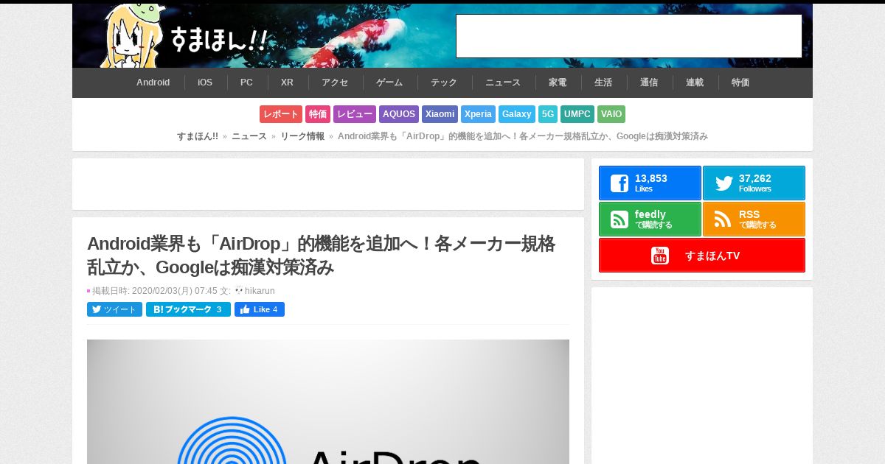885x464 pixels.
Task: Select the レビュー tag
Action: 355,114
